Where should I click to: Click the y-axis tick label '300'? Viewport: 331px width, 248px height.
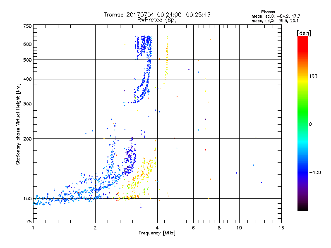(x=27, y=104)
